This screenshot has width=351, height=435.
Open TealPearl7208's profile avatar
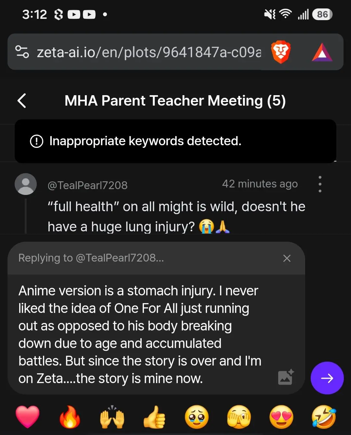tap(26, 184)
